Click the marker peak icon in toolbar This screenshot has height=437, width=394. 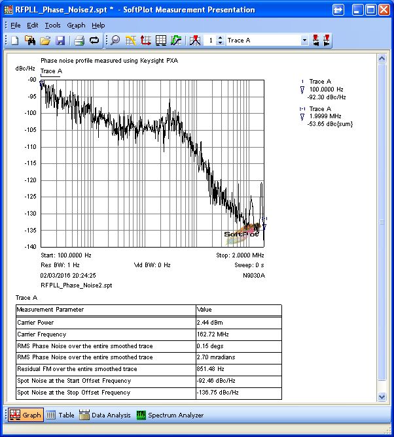195,40
